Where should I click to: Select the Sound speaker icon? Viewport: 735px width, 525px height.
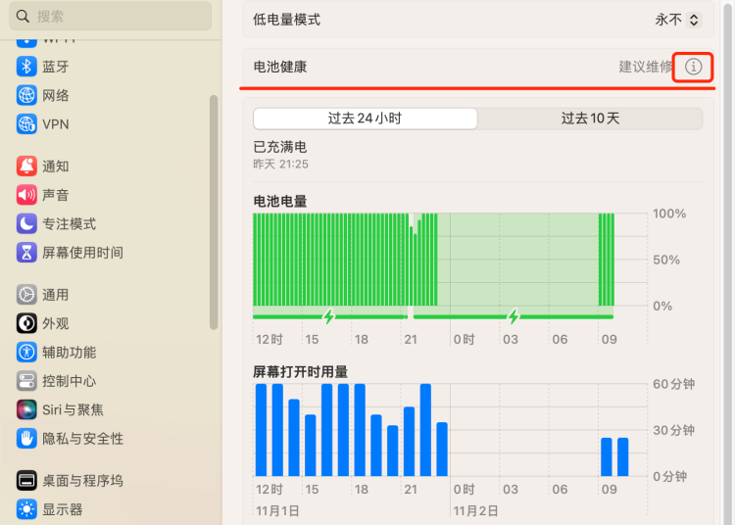[26, 195]
